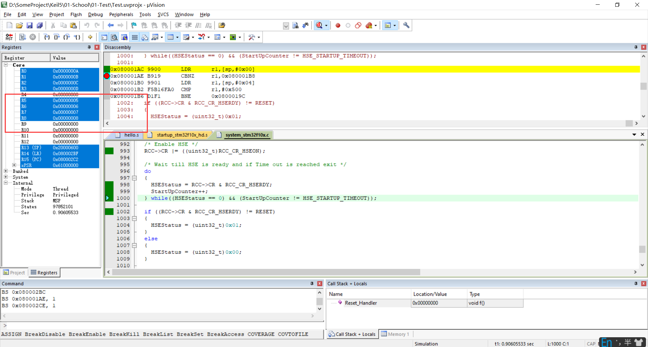Click the BreakSet command hint
This screenshot has width=648, height=347.
coord(190,334)
